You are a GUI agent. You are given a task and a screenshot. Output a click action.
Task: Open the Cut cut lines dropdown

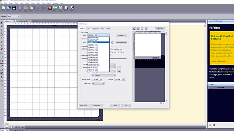[x=104, y=76]
